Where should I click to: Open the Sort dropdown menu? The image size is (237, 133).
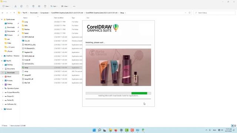pyautogui.click(x=54, y=6)
